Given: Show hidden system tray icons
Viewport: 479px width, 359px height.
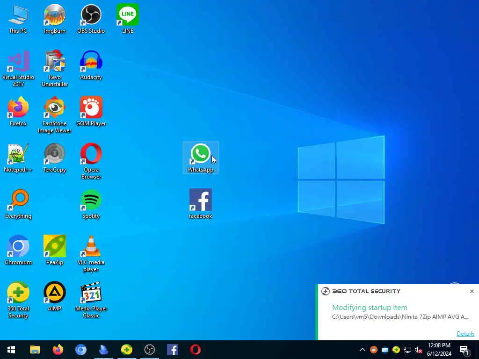Looking at the screenshot, I should [363, 350].
